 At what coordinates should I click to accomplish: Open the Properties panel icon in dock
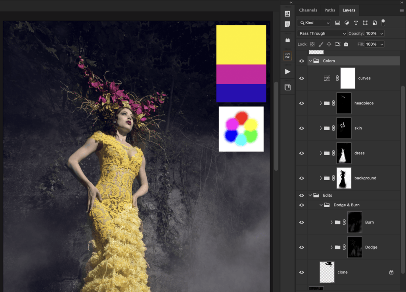287,24
